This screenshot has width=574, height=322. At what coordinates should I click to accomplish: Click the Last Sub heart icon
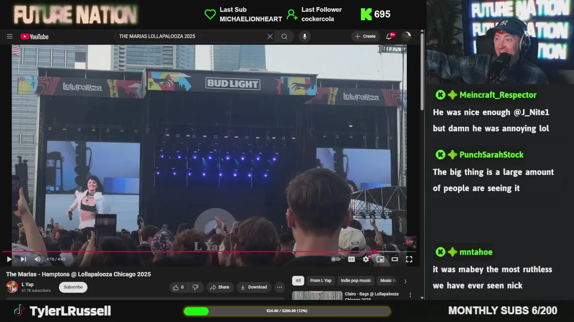(210, 14)
